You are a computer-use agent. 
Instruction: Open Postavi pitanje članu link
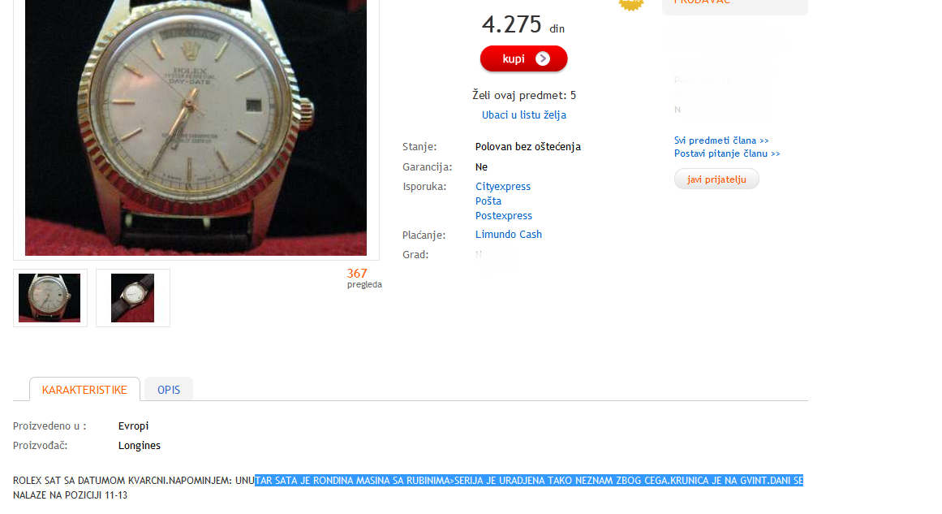click(x=727, y=153)
